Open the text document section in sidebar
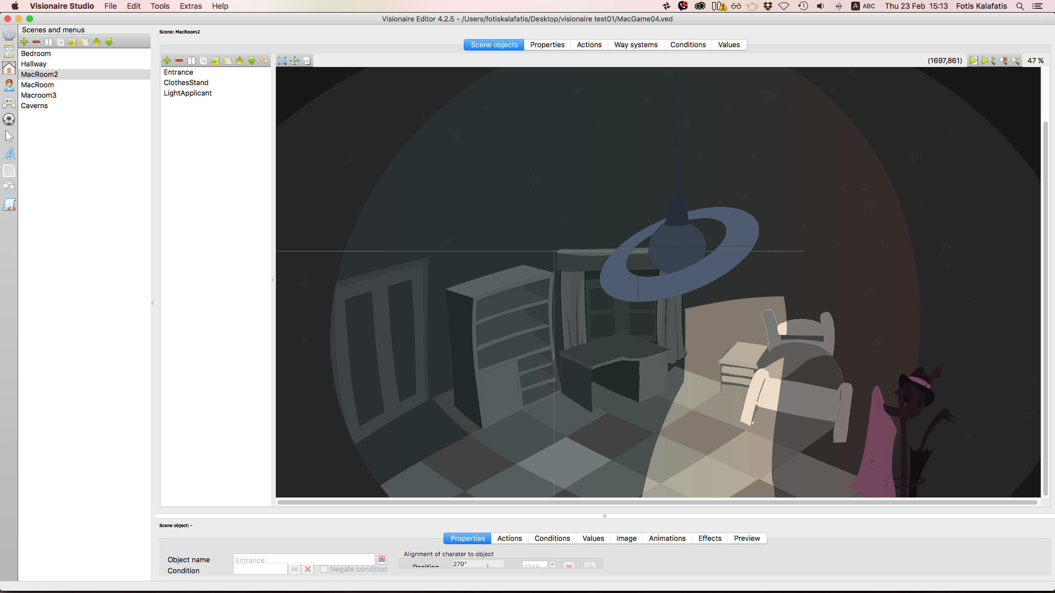The image size is (1055, 593). (x=9, y=171)
